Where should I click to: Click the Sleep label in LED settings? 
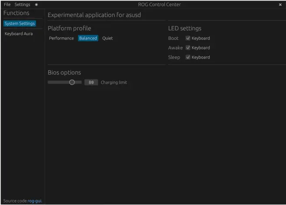(174, 57)
